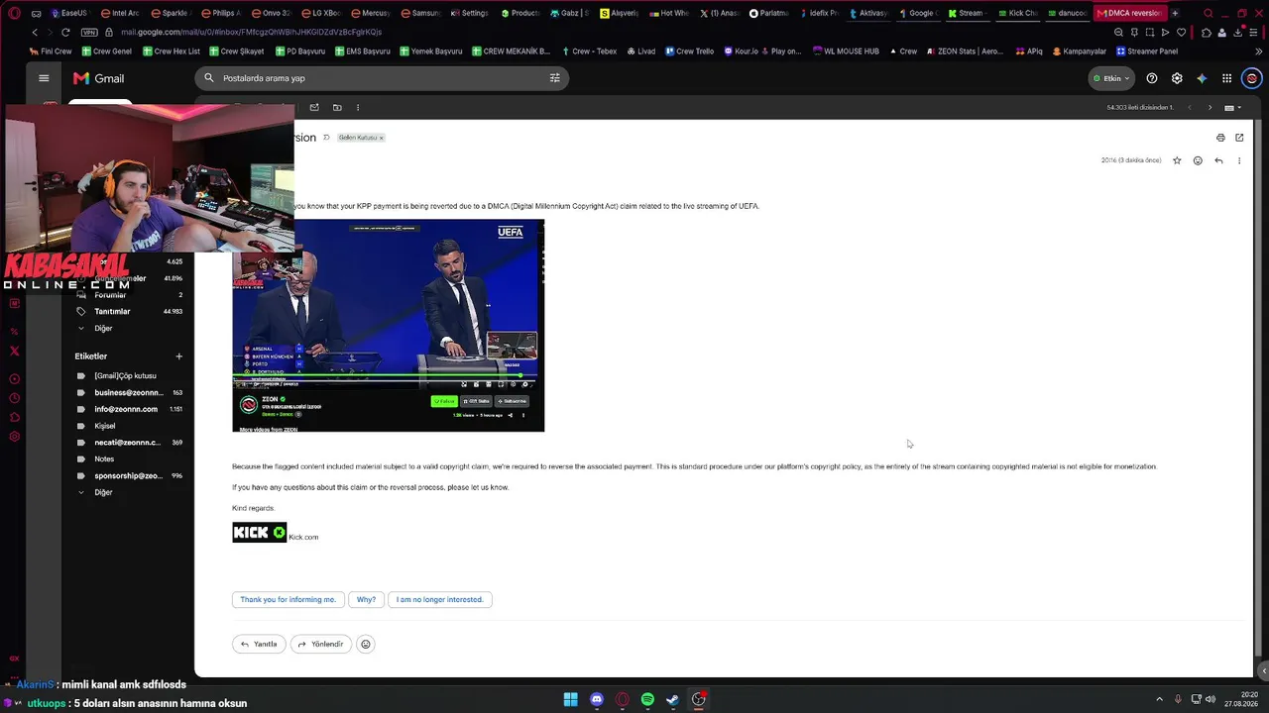Choose the 'Thank you for informing me.' reply

(288, 599)
